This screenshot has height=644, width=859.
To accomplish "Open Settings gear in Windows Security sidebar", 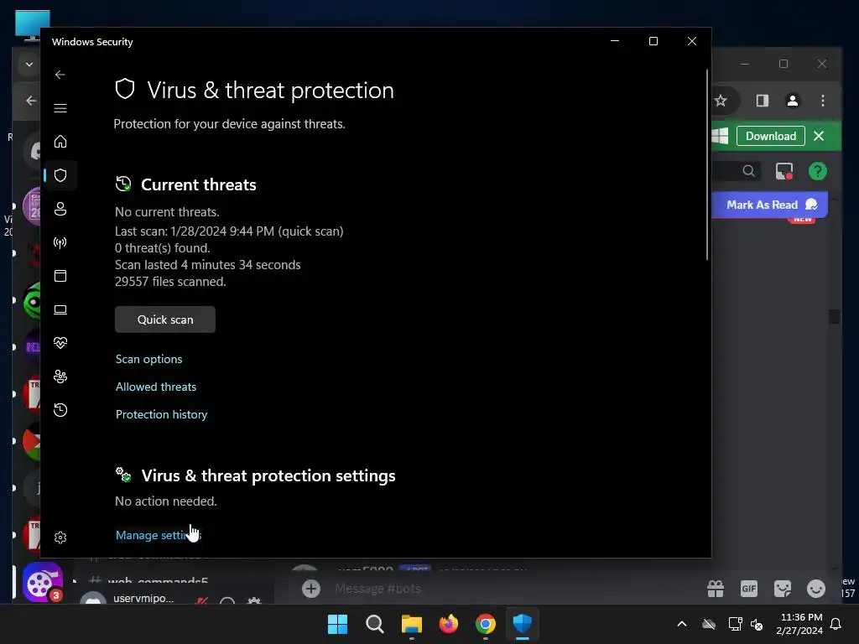I will click(x=60, y=538).
